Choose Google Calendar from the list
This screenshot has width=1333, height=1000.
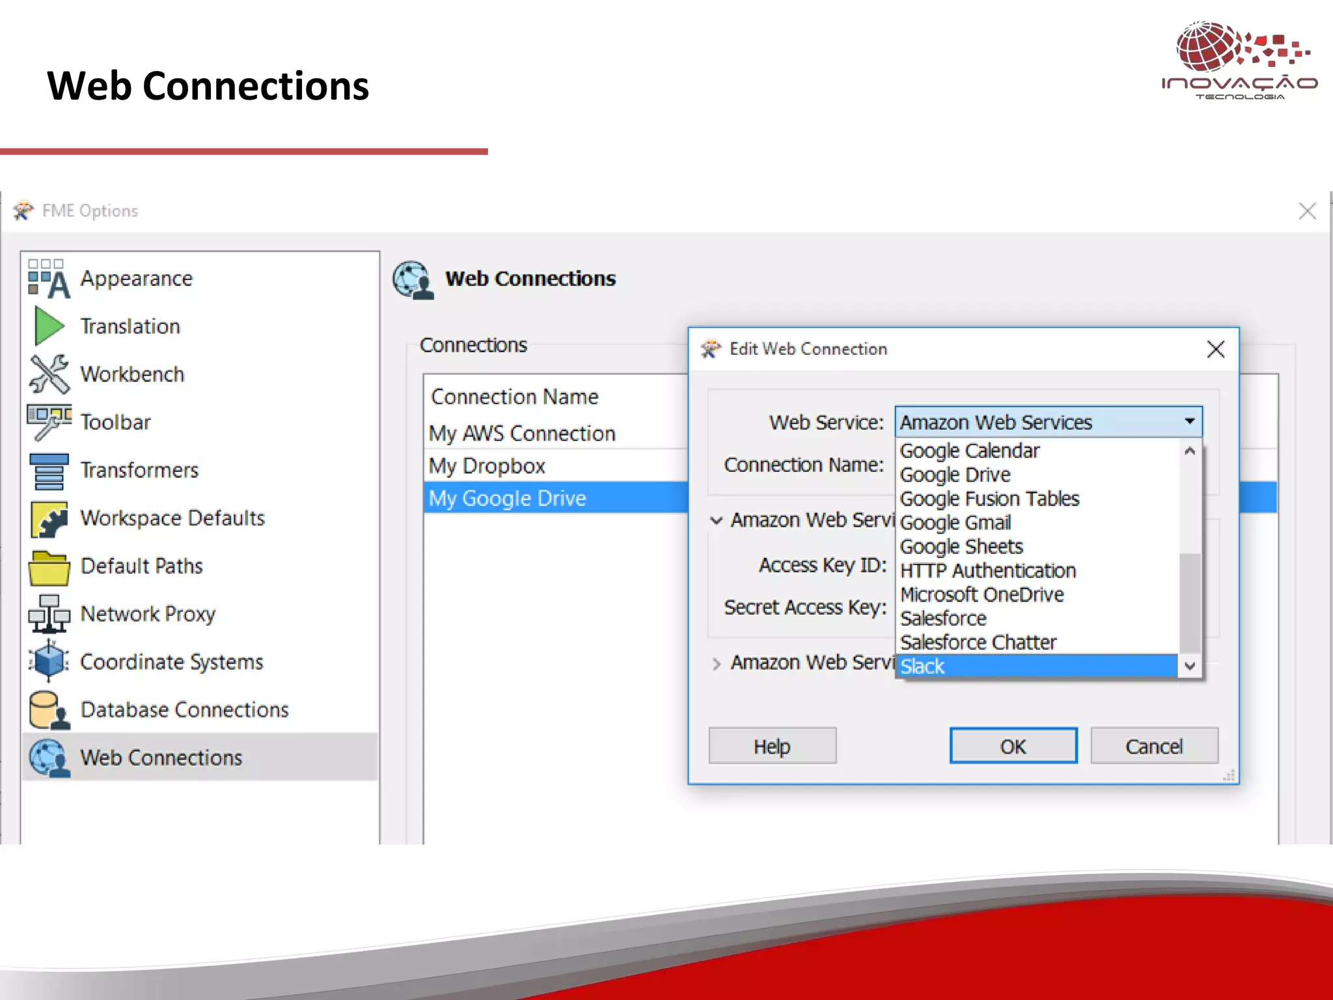1038,451
